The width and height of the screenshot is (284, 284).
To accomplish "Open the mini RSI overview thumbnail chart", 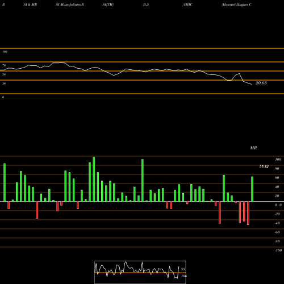I will [140, 272].
